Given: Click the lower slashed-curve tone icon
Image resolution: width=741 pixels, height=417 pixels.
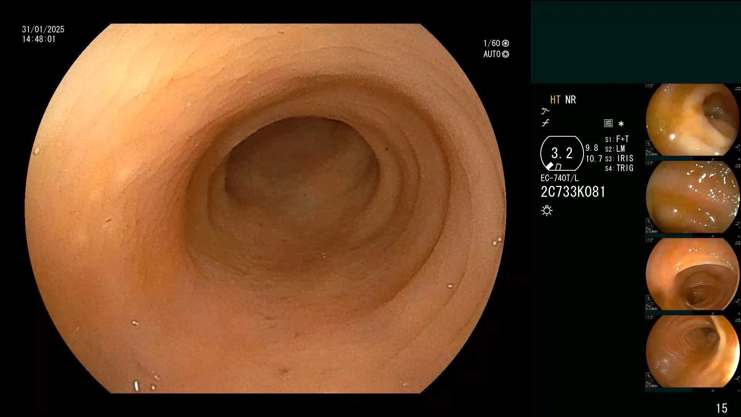Looking at the screenshot, I should 545,123.
